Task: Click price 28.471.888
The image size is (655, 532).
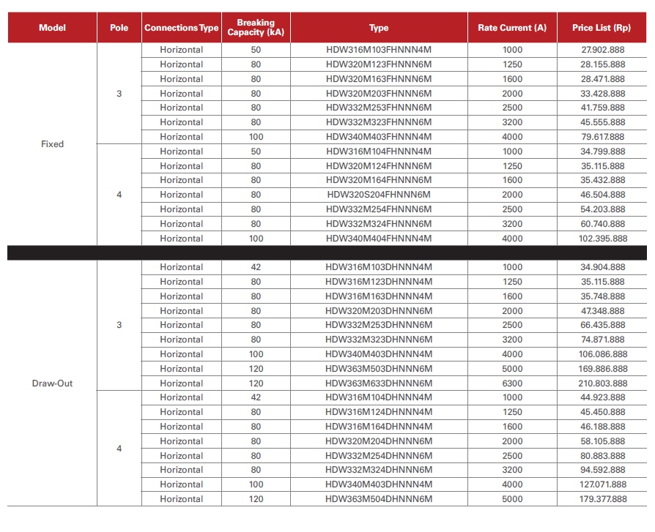Action: coord(603,79)
